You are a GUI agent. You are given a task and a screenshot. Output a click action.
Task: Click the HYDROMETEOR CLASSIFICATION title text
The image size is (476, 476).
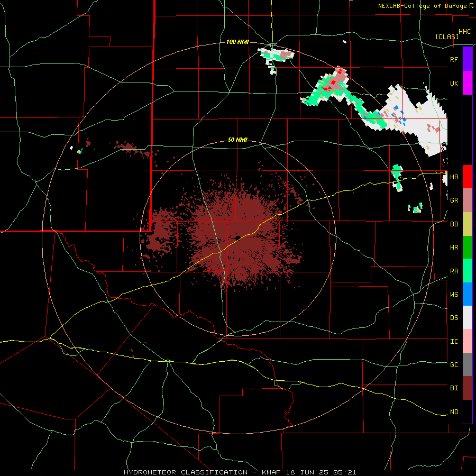click(x=186, y=472)
